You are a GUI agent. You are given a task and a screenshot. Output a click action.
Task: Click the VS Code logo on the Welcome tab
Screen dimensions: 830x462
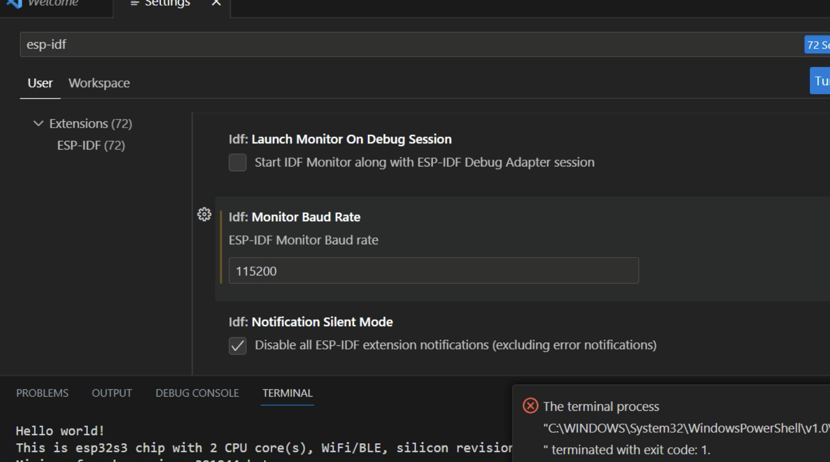tap(15, 4)
